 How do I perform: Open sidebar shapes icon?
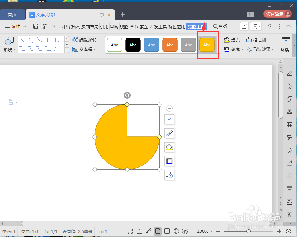pos(290,99)
